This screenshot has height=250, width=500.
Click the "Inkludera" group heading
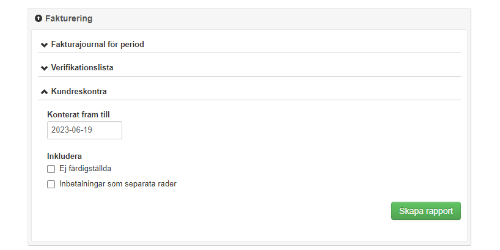pos(65,156)
